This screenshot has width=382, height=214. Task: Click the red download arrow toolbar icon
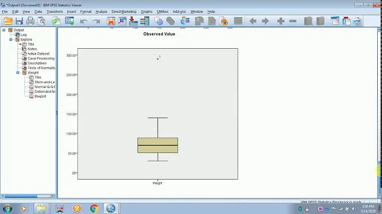(133, 21)
